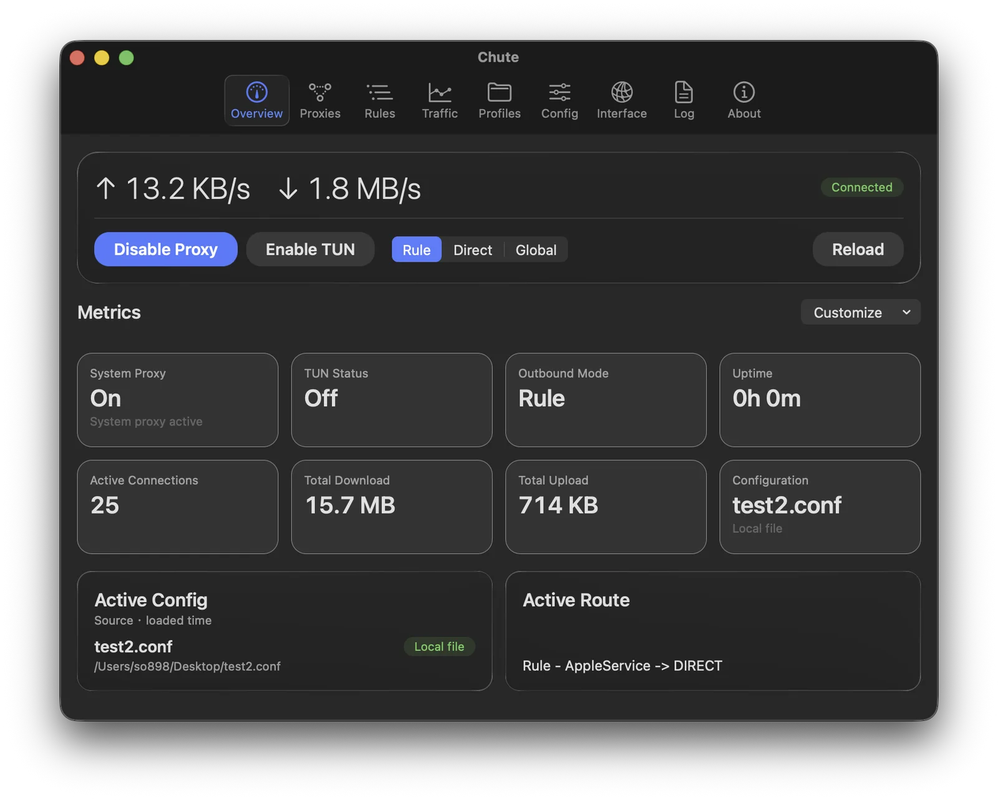
Task: Click the Metrics section heading
Action: [x=109, y=312]
